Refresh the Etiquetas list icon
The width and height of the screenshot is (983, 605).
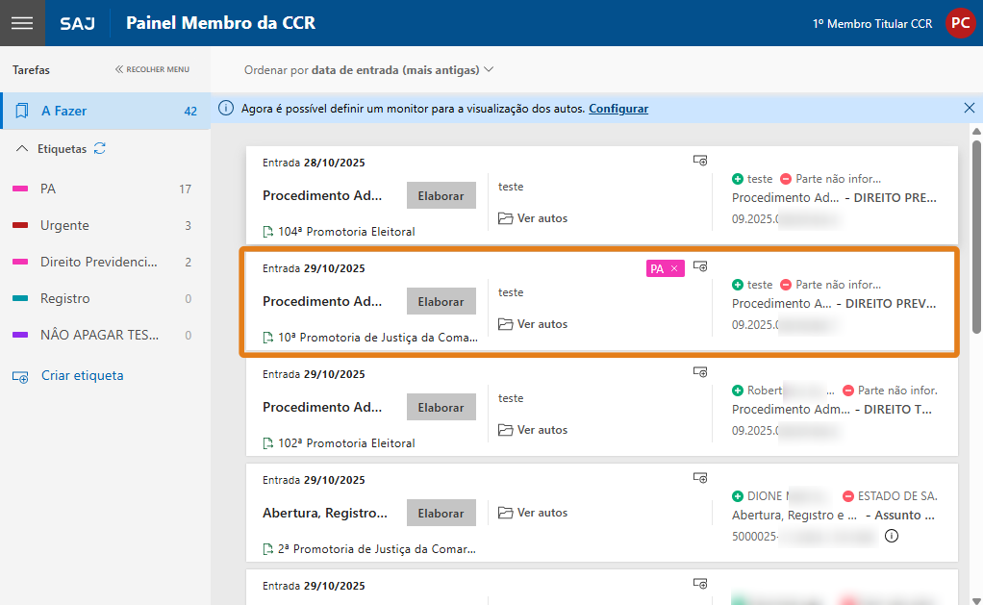pyautogui.click(x=100, y=149)
